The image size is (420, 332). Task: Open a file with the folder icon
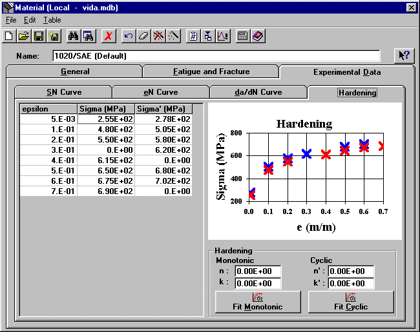click(x=23, y=36)
